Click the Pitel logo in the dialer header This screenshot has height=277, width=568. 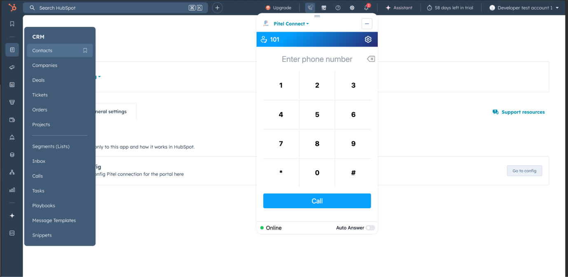click(266, 23)
